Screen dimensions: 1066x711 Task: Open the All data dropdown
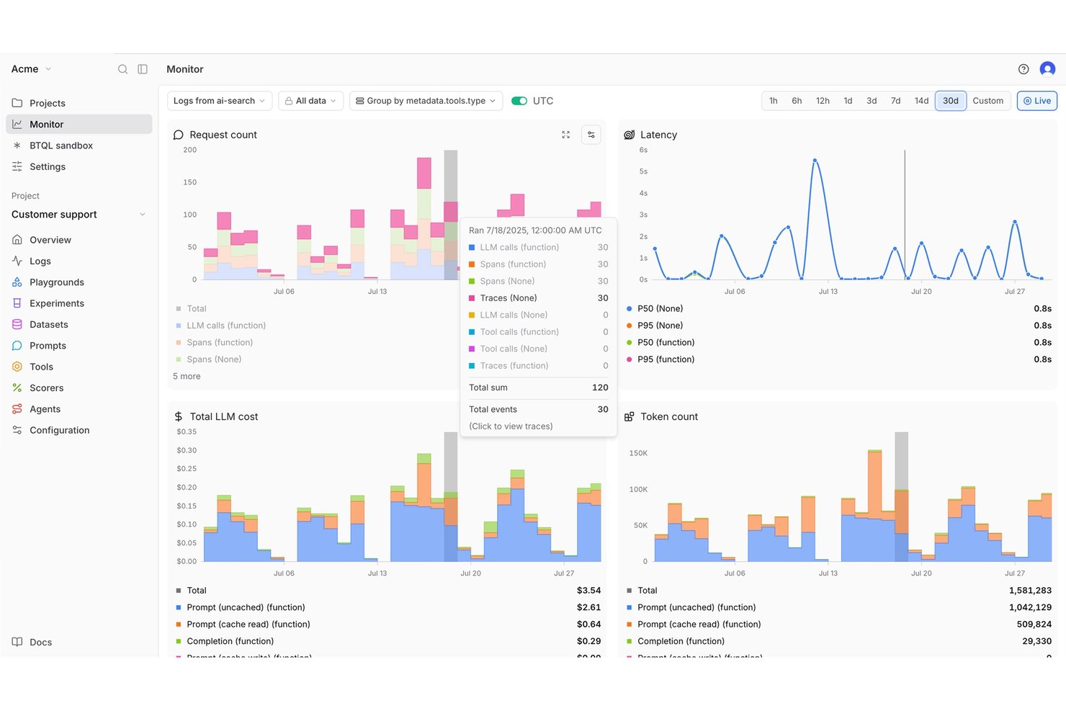pos(310,101)
